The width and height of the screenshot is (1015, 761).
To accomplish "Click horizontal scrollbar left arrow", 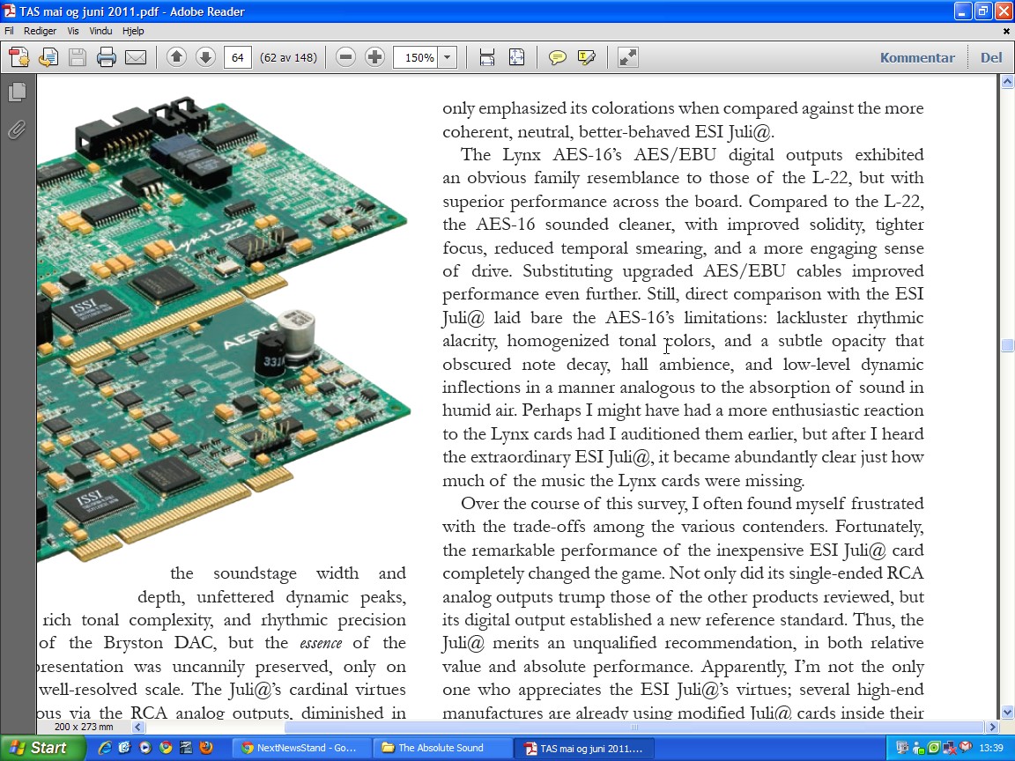I will pyautogui.click(x=137, y=727).
